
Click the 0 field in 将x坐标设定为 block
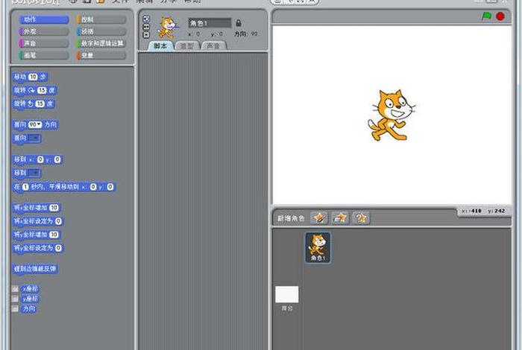[58, 221]
